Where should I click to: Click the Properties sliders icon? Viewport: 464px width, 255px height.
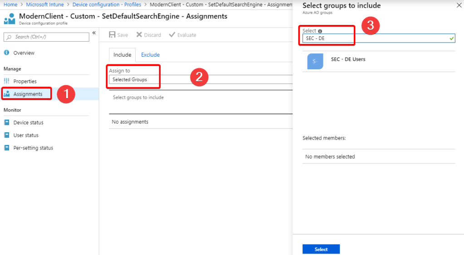[x=7, y=82]
